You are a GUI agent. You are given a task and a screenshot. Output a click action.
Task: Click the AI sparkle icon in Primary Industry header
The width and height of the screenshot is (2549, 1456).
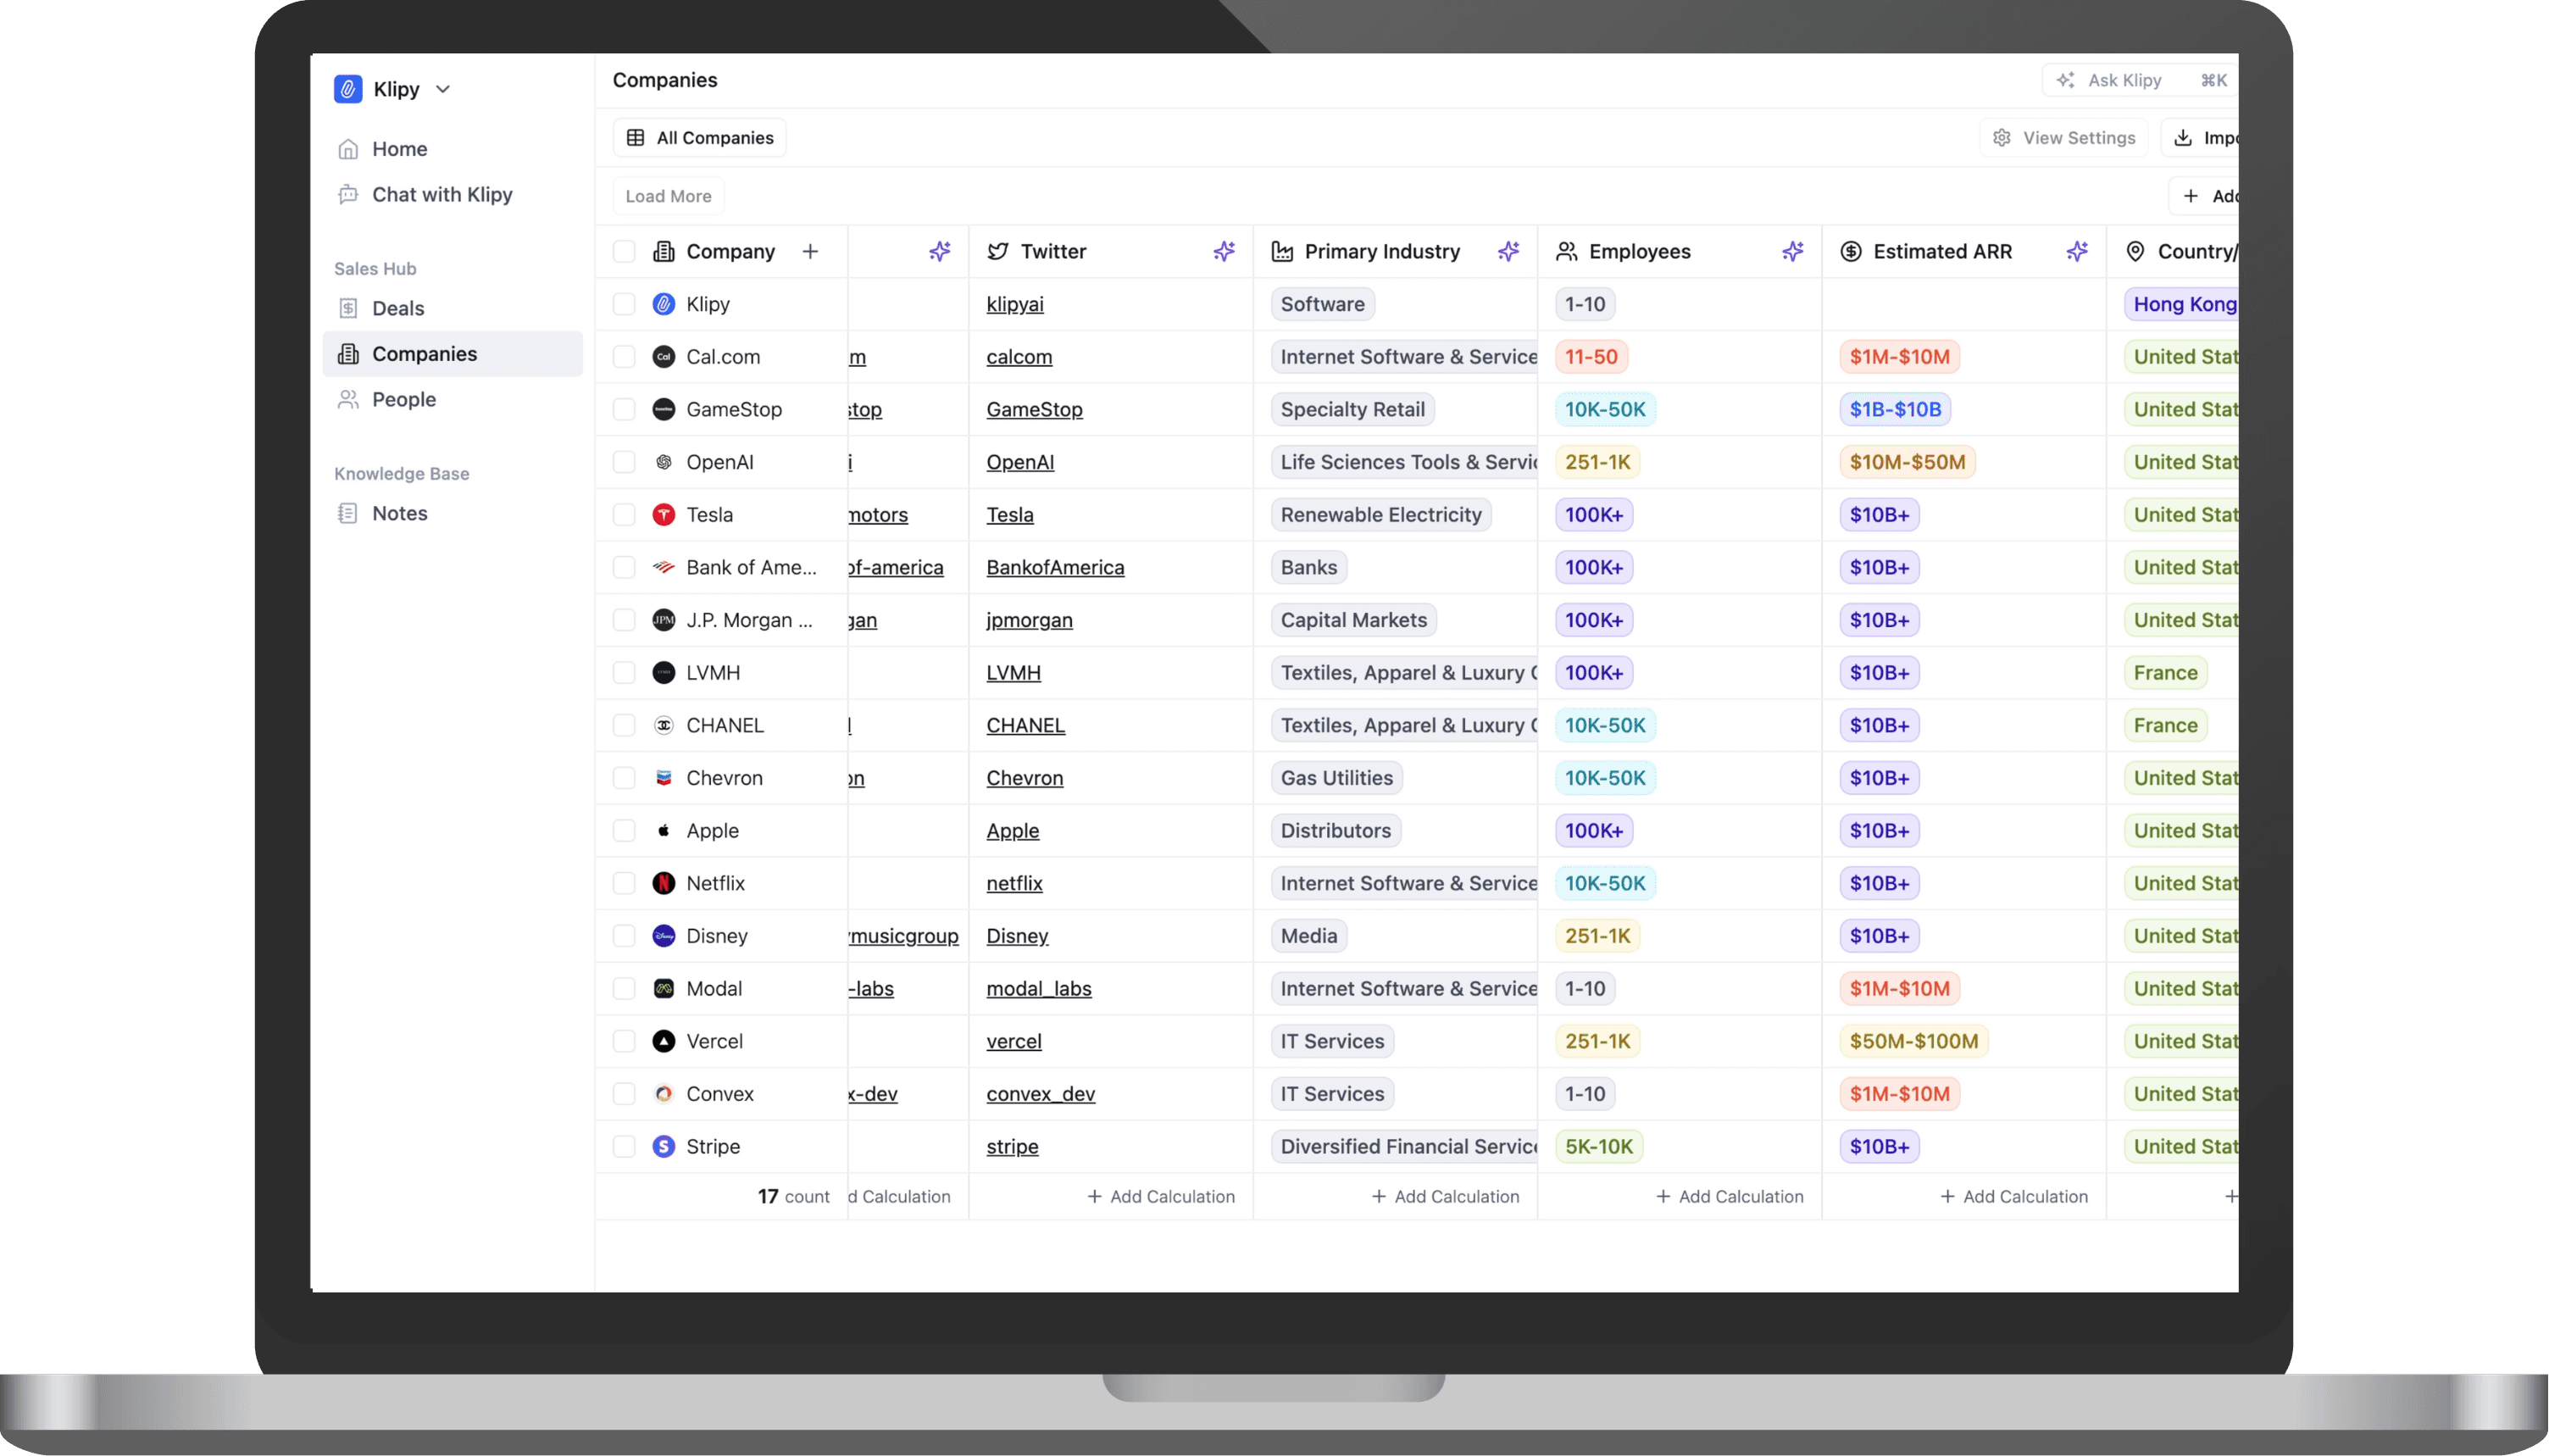coord(1508,251)
